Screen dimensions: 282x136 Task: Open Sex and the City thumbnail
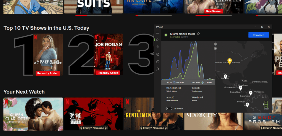[213, 121]
